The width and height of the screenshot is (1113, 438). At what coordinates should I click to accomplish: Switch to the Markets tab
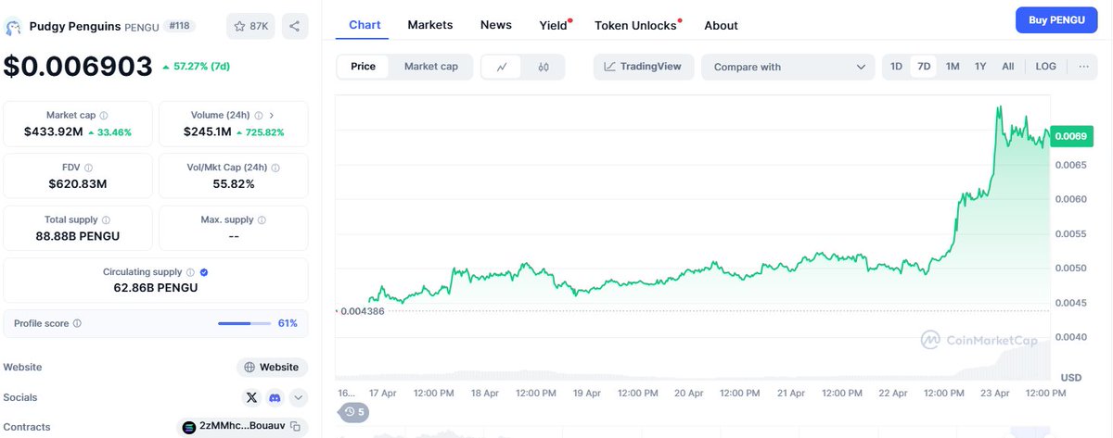(430, 25)
